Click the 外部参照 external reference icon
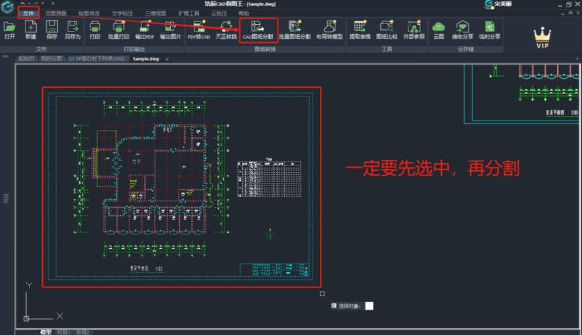582x335 pixels. (414, 29)
